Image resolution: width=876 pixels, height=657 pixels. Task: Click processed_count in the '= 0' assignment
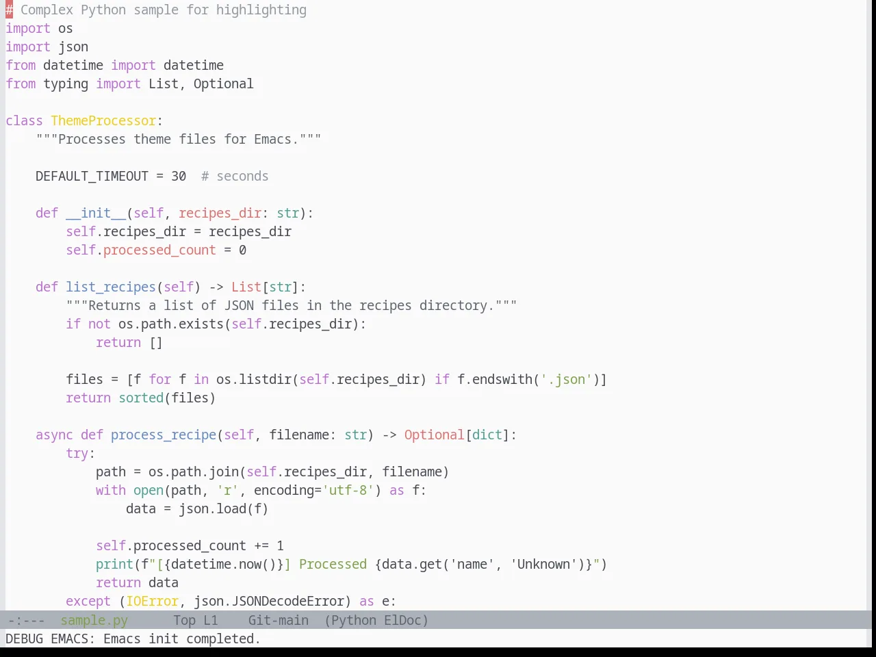pyautogui.click(x=159, y=250)
